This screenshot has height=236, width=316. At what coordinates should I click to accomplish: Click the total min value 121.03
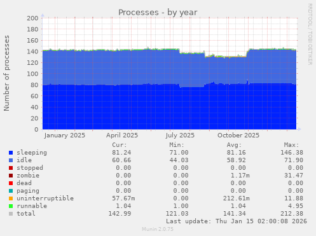pyautogui.click(x=177, y=214)
